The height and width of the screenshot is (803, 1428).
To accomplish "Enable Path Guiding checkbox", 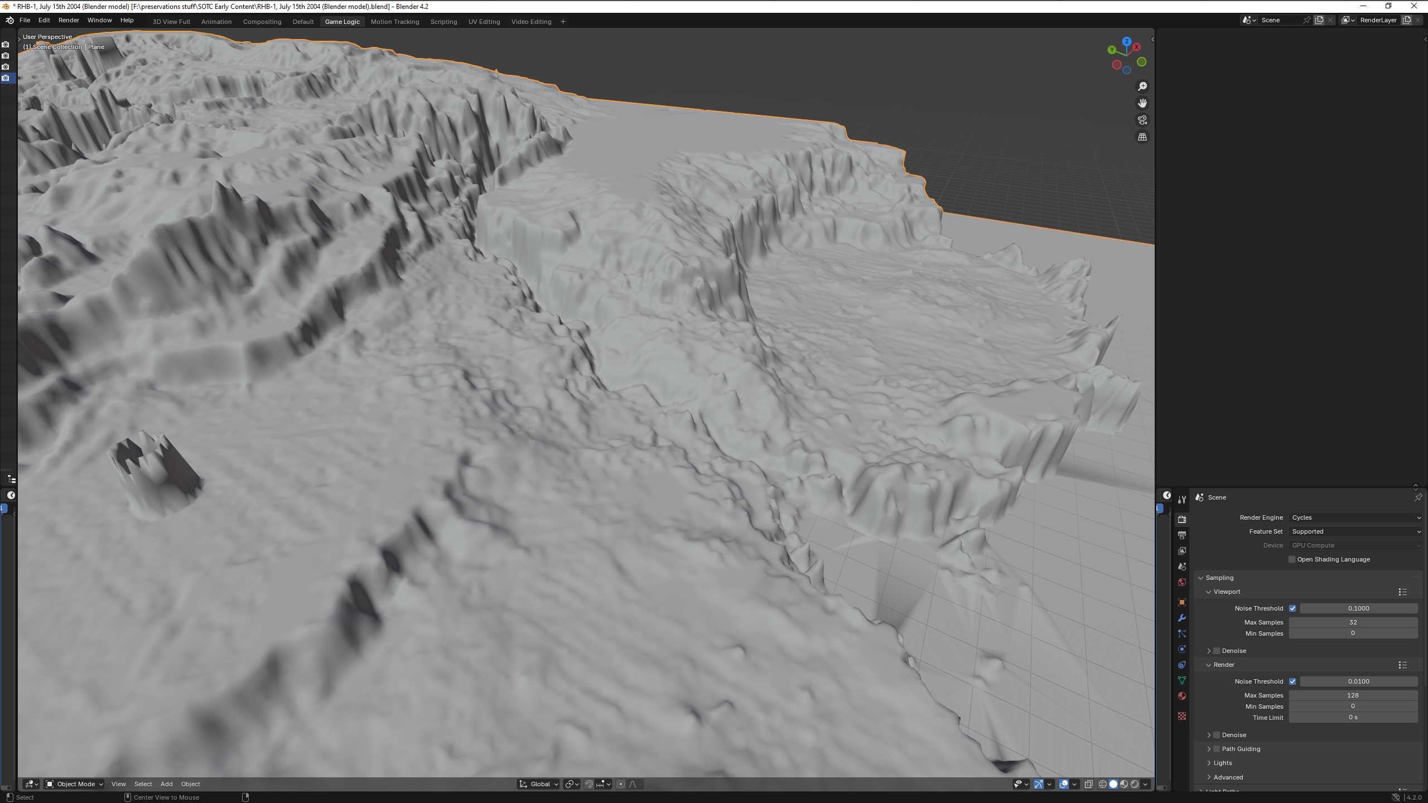I will click(x=1217, y=749).
